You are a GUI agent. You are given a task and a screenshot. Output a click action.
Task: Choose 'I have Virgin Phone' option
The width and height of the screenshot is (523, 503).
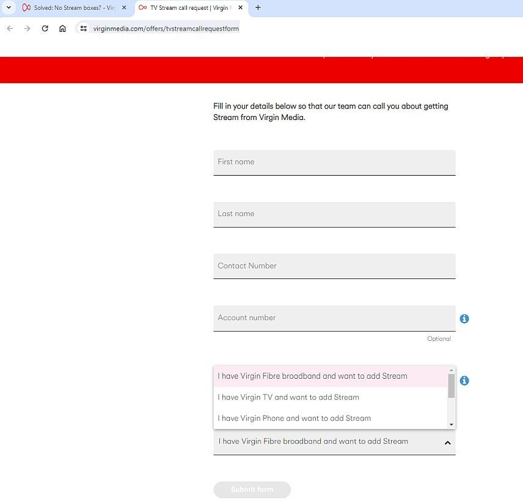coord(330,418)
